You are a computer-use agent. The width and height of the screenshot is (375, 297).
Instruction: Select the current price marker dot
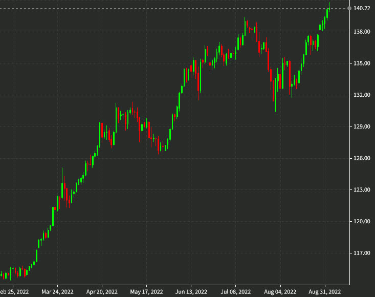(x=349, y=8)
